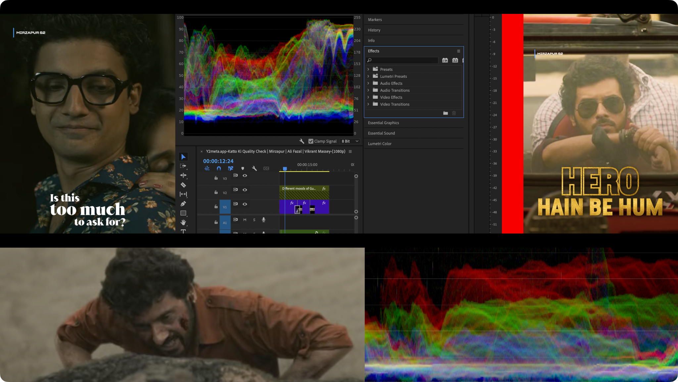This screenshot has width=678, height=382.
Task: Open the Essential Graphics panel
Action: coord(383,123)
